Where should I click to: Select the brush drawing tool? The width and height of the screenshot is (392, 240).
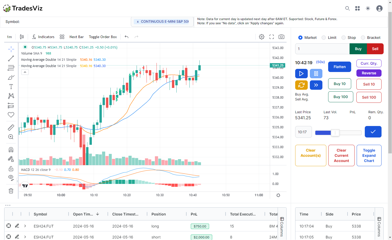point(11,77)
